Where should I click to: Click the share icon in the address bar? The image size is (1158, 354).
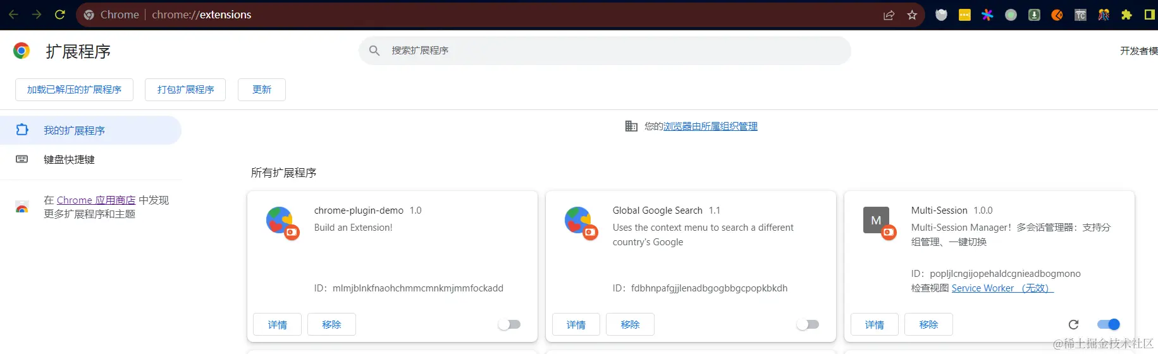click(889, 15)
